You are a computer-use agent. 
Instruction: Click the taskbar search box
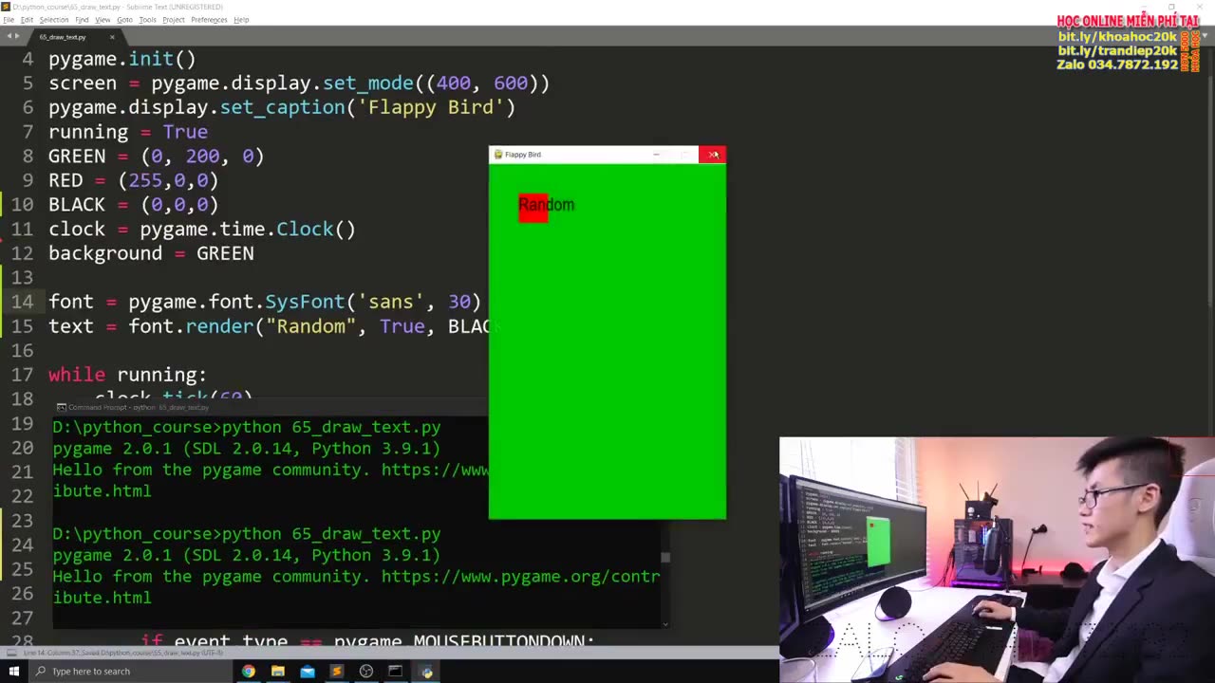click(x=131, y=672)
